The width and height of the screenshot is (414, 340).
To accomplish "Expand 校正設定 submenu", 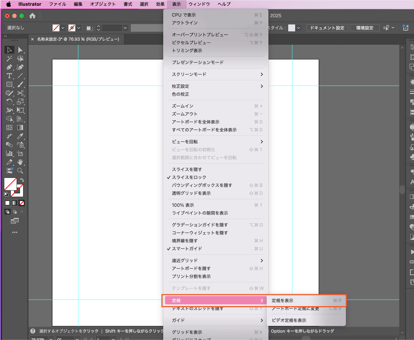I will (216, 86).
